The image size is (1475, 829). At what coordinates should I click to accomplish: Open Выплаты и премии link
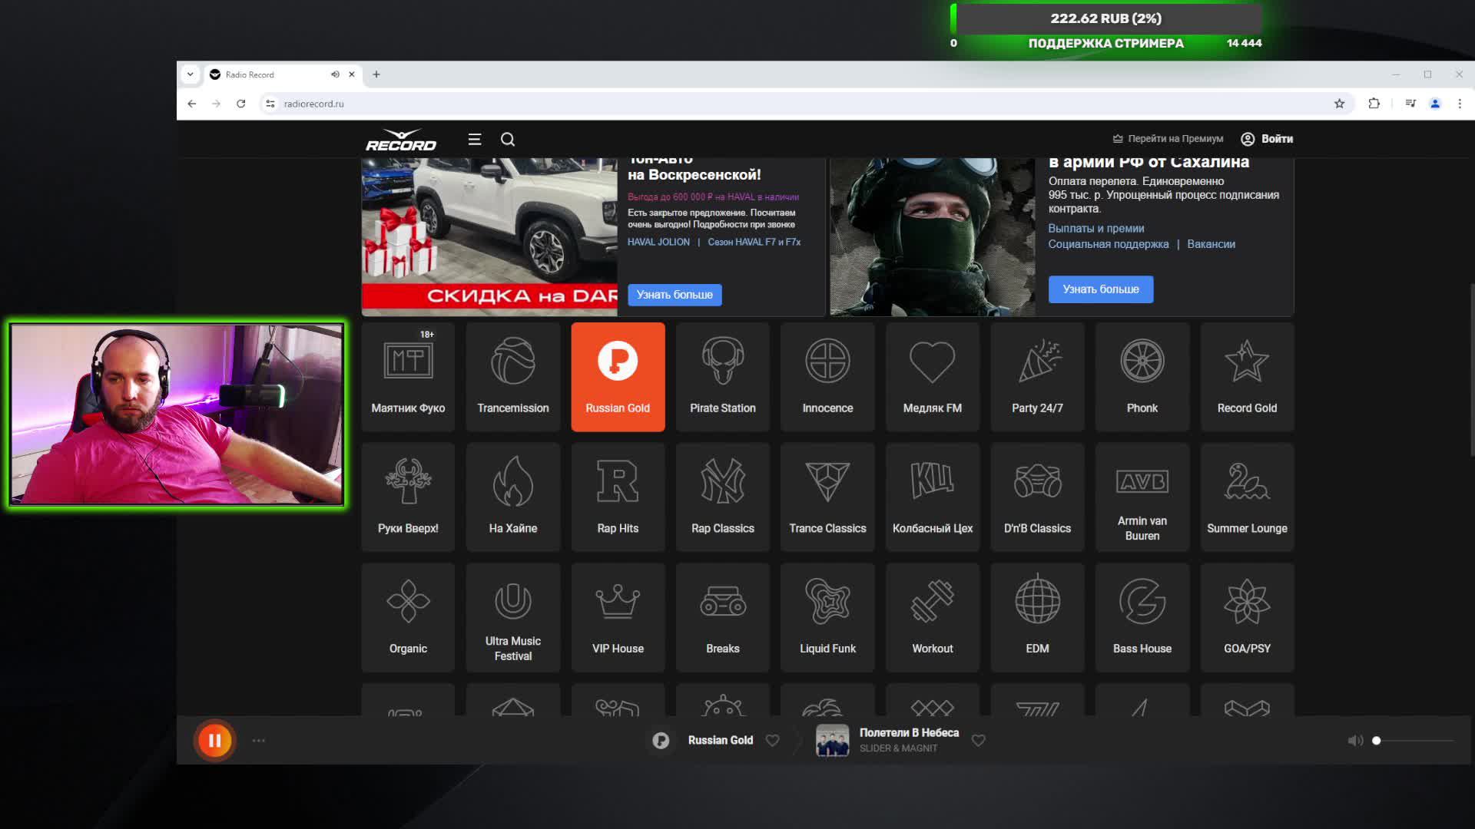point(1096,229)
